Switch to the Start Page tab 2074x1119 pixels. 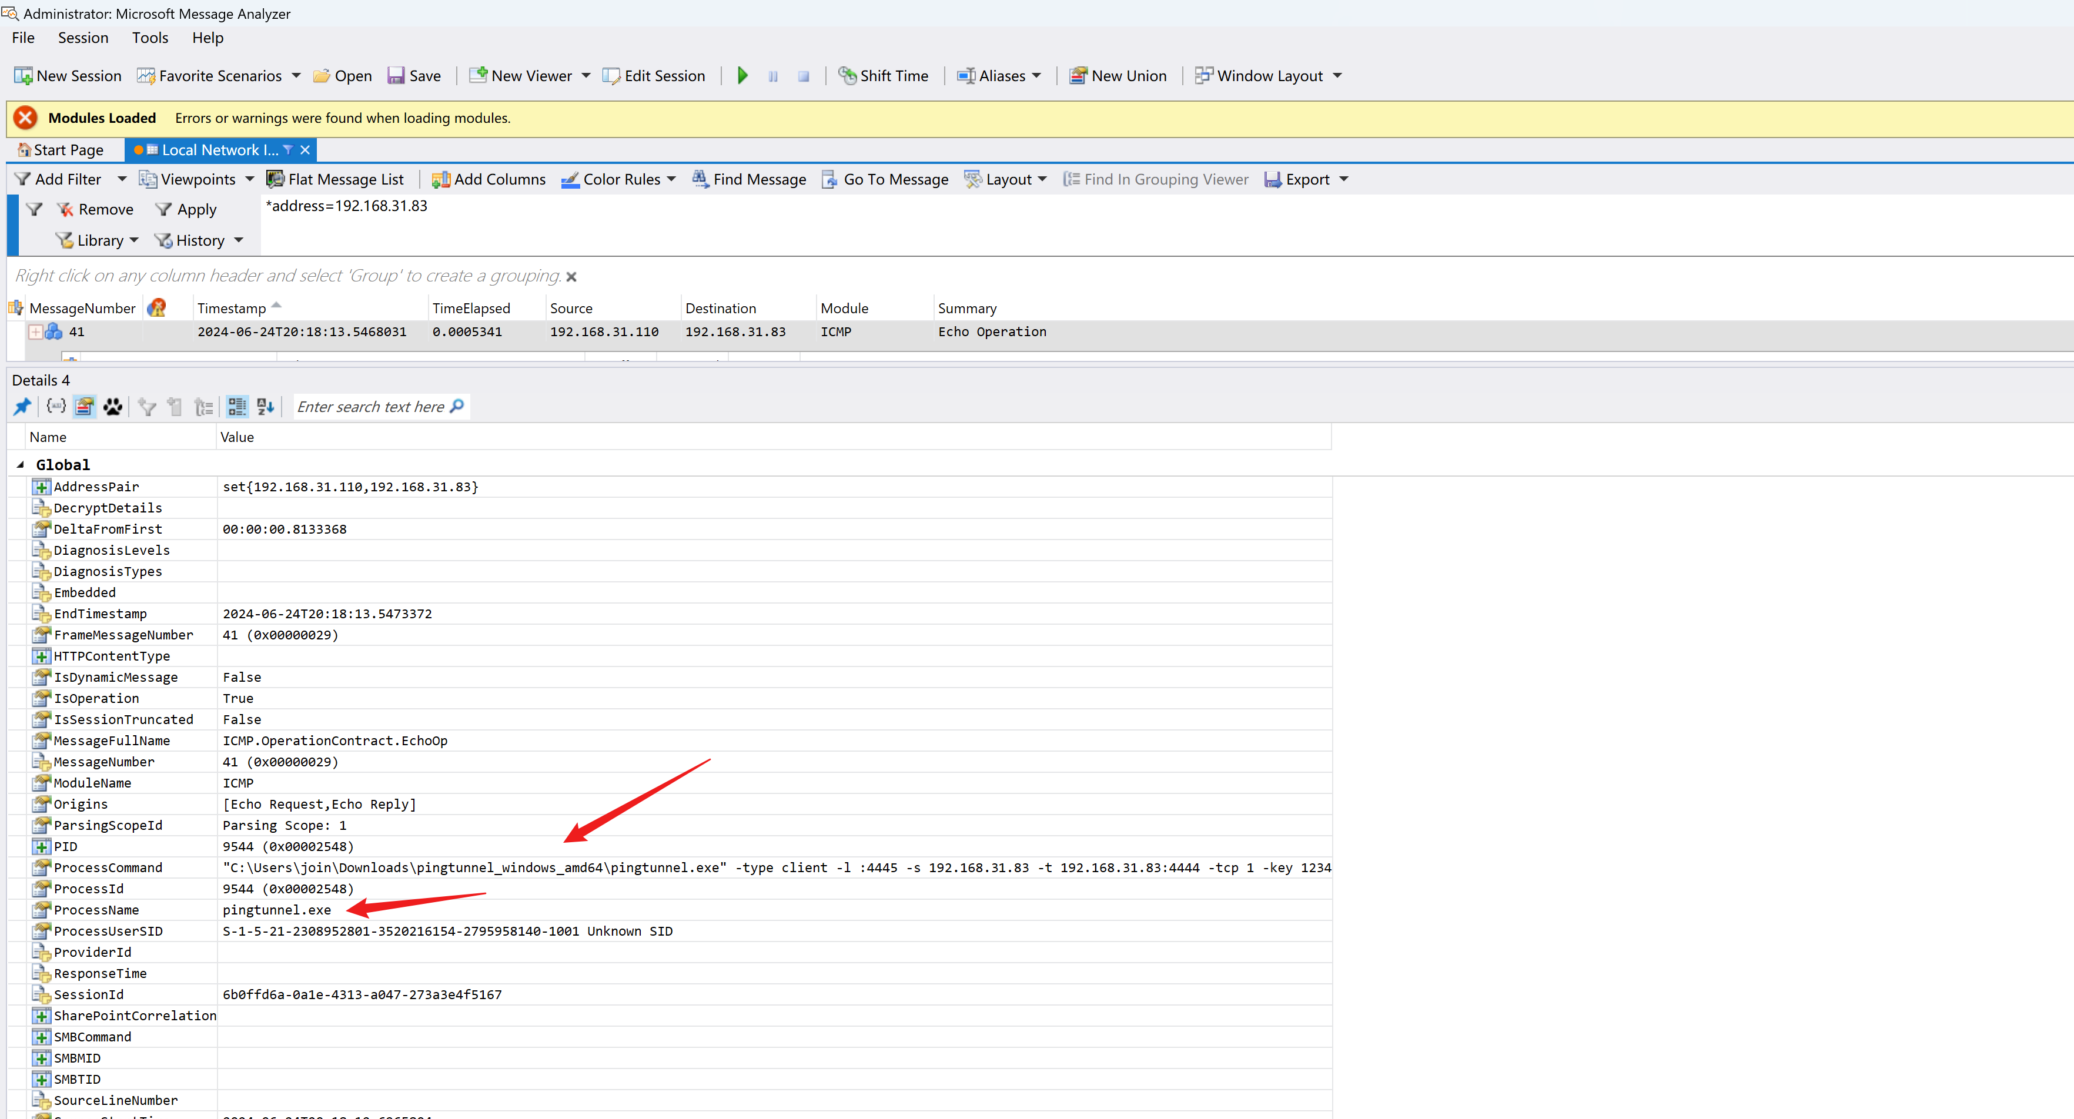pyautogui.click(x=62, y=150)
